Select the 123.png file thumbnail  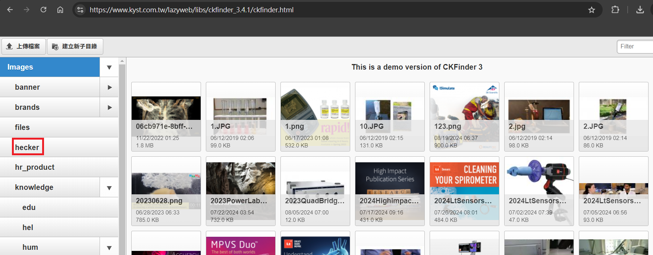pyautogui.click(x=464, y=117)
